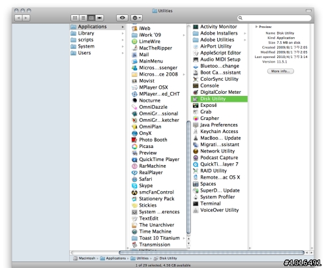
Task: Switch to Cover Flow view
Action: coord(100,18)
